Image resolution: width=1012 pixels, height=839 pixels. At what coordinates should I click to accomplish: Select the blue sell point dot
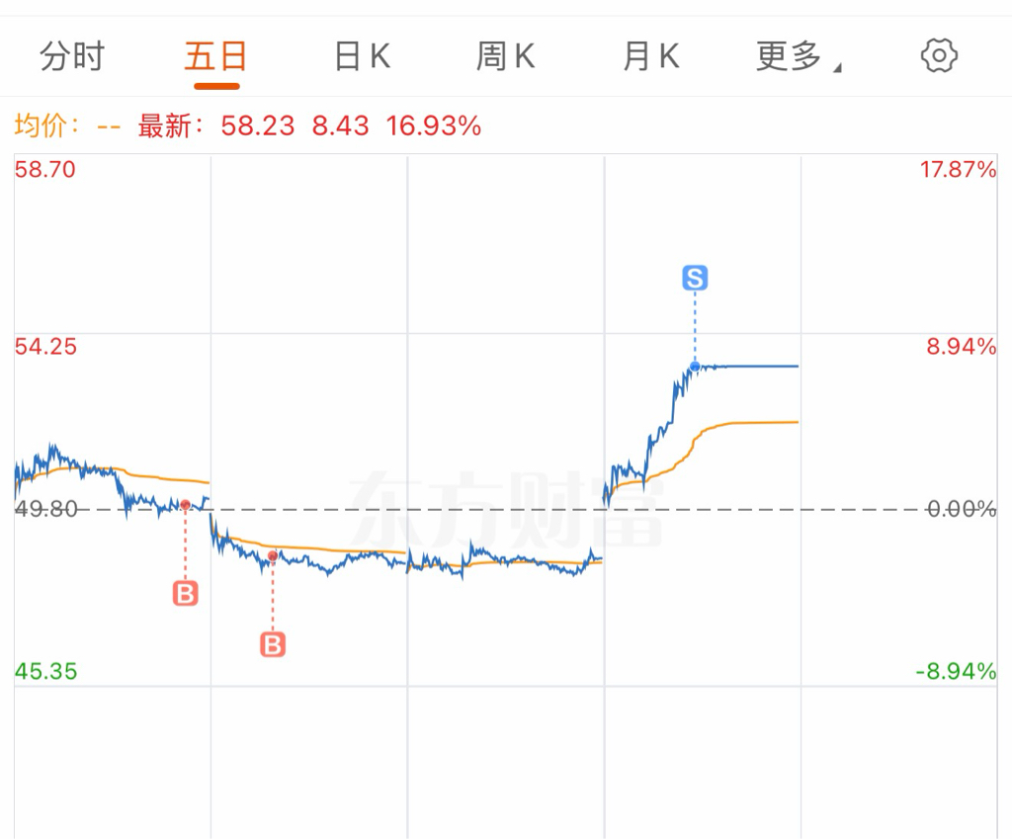(695, 367)
